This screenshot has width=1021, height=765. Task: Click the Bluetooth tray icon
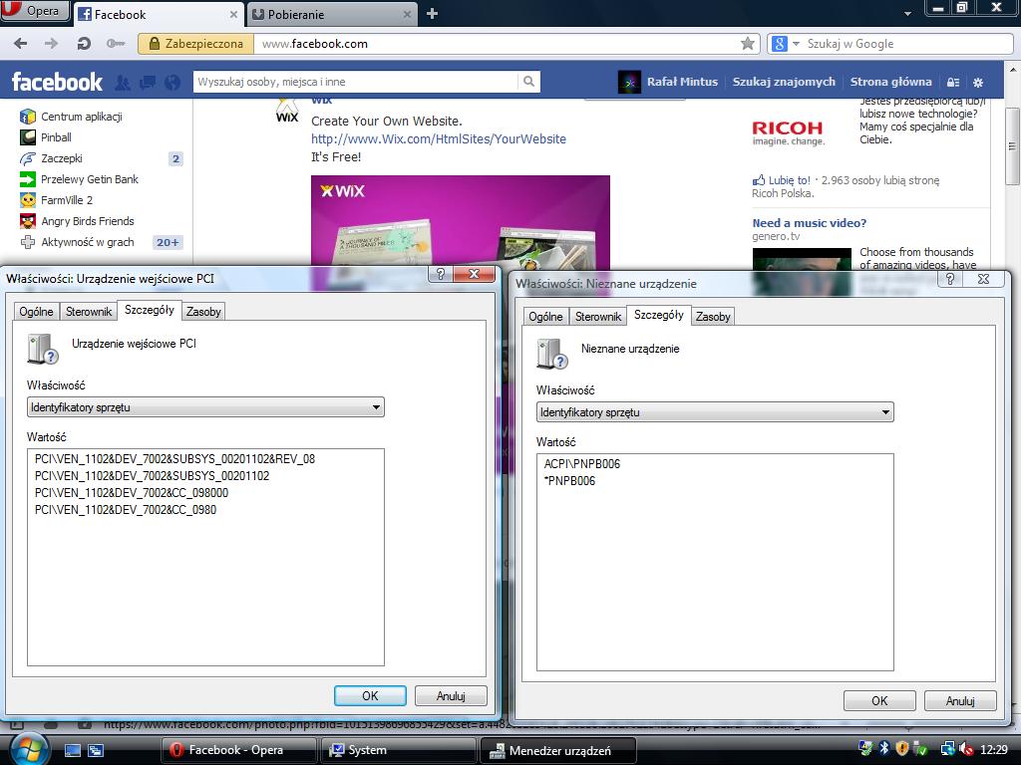coord(883,749)
